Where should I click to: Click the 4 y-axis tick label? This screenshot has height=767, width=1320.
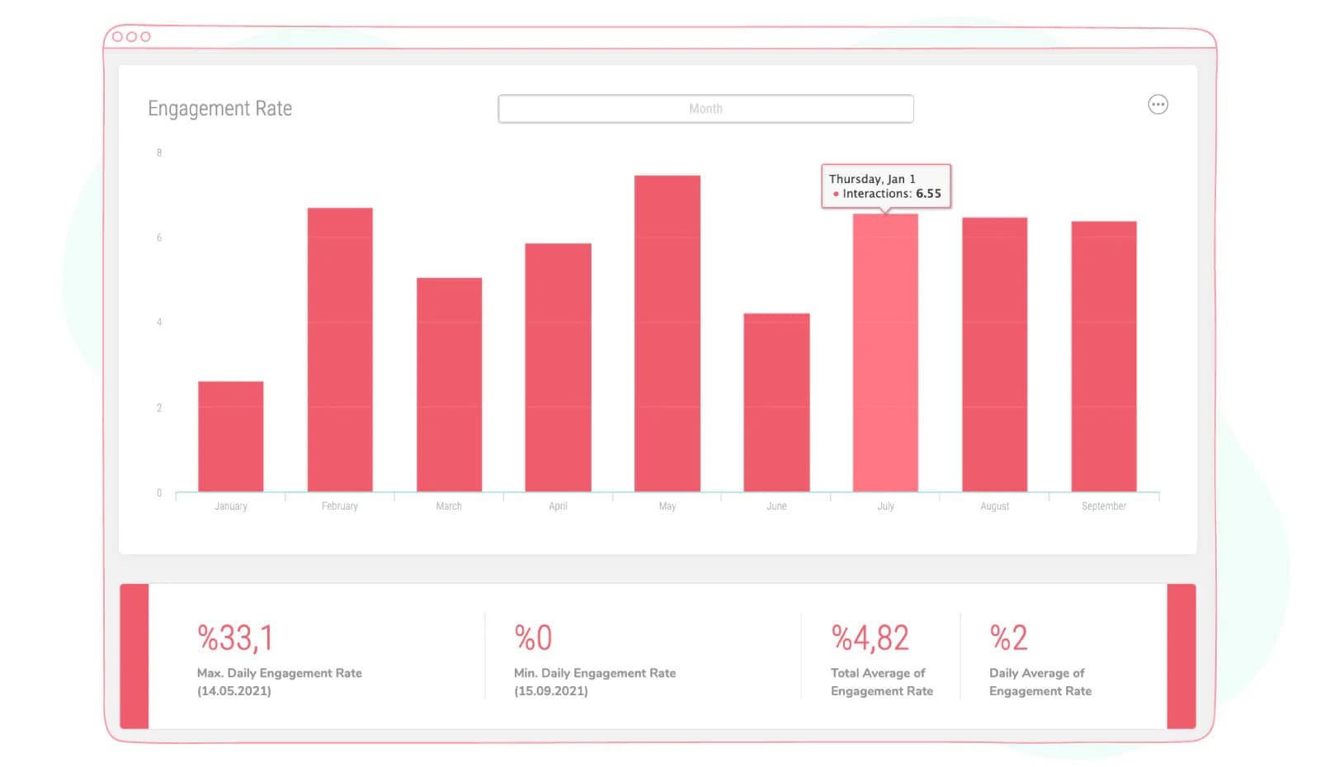(159, 322)
